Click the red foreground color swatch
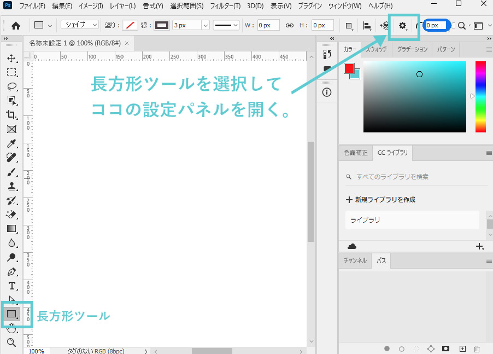Screen dimensions: 493x354 click(x=349, y=68)
